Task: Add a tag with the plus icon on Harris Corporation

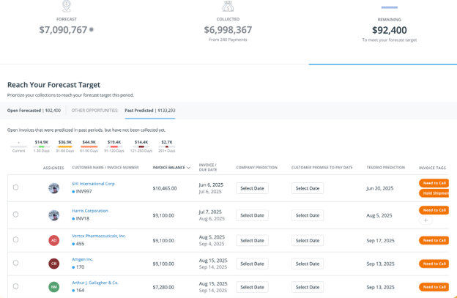Action: (426, 220)
